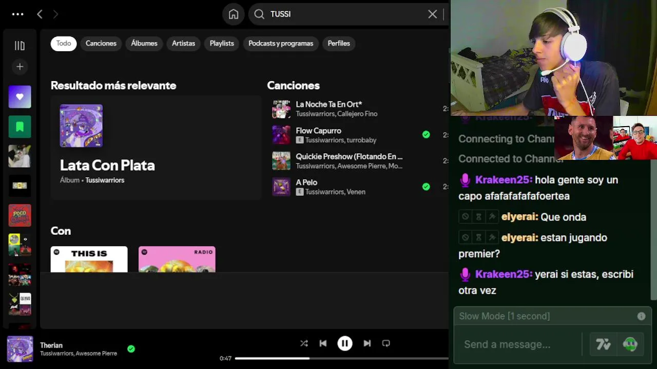
Task: Play the song Quickie Preshow
Action: pos(349,156)
